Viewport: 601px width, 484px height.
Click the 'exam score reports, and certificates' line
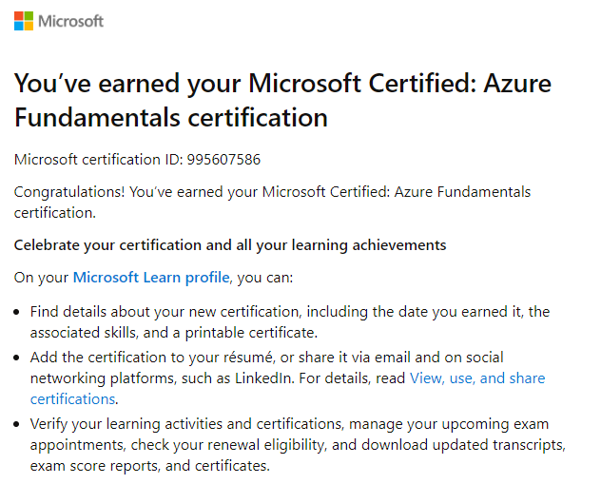[150, 466]
